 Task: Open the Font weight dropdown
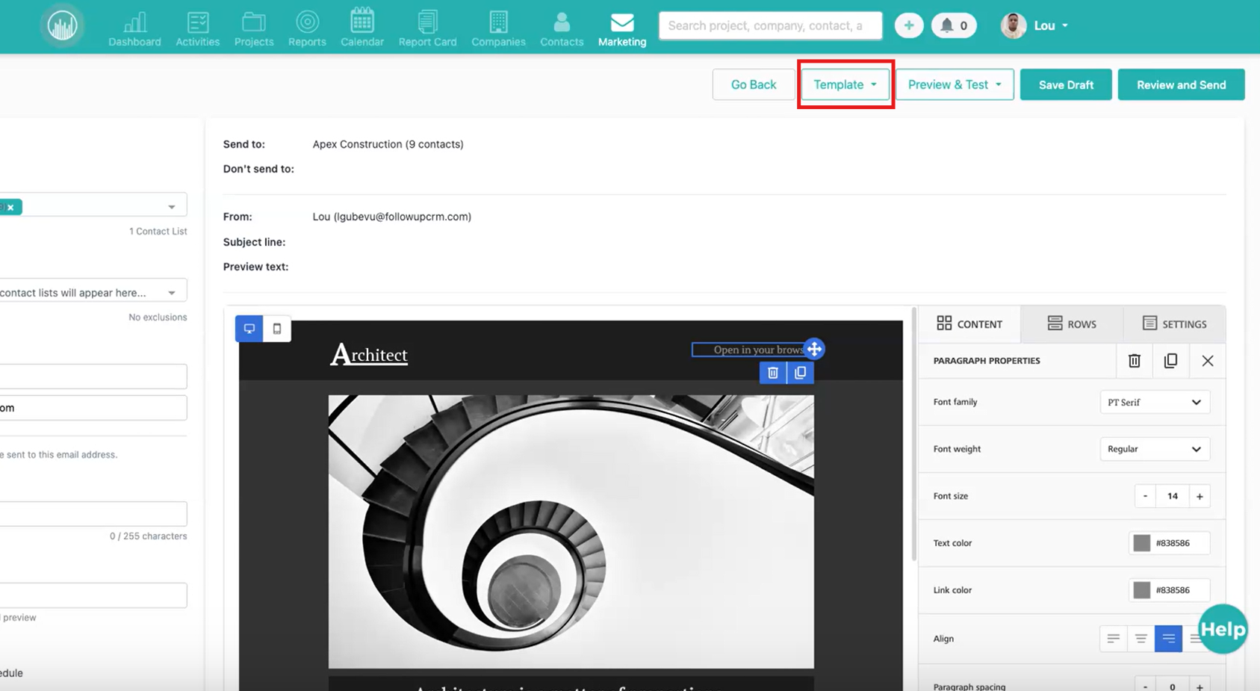(x=1154, y=449)
